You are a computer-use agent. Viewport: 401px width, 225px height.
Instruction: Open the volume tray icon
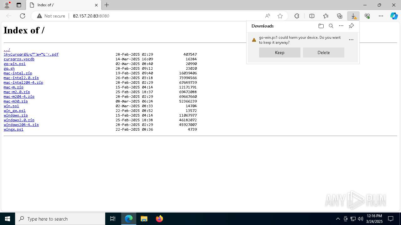361,219
